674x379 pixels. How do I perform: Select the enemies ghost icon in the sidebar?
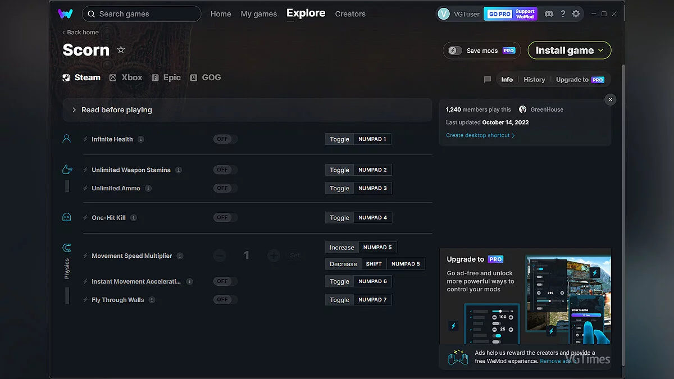pyautogui.click(x=66, y=217)
